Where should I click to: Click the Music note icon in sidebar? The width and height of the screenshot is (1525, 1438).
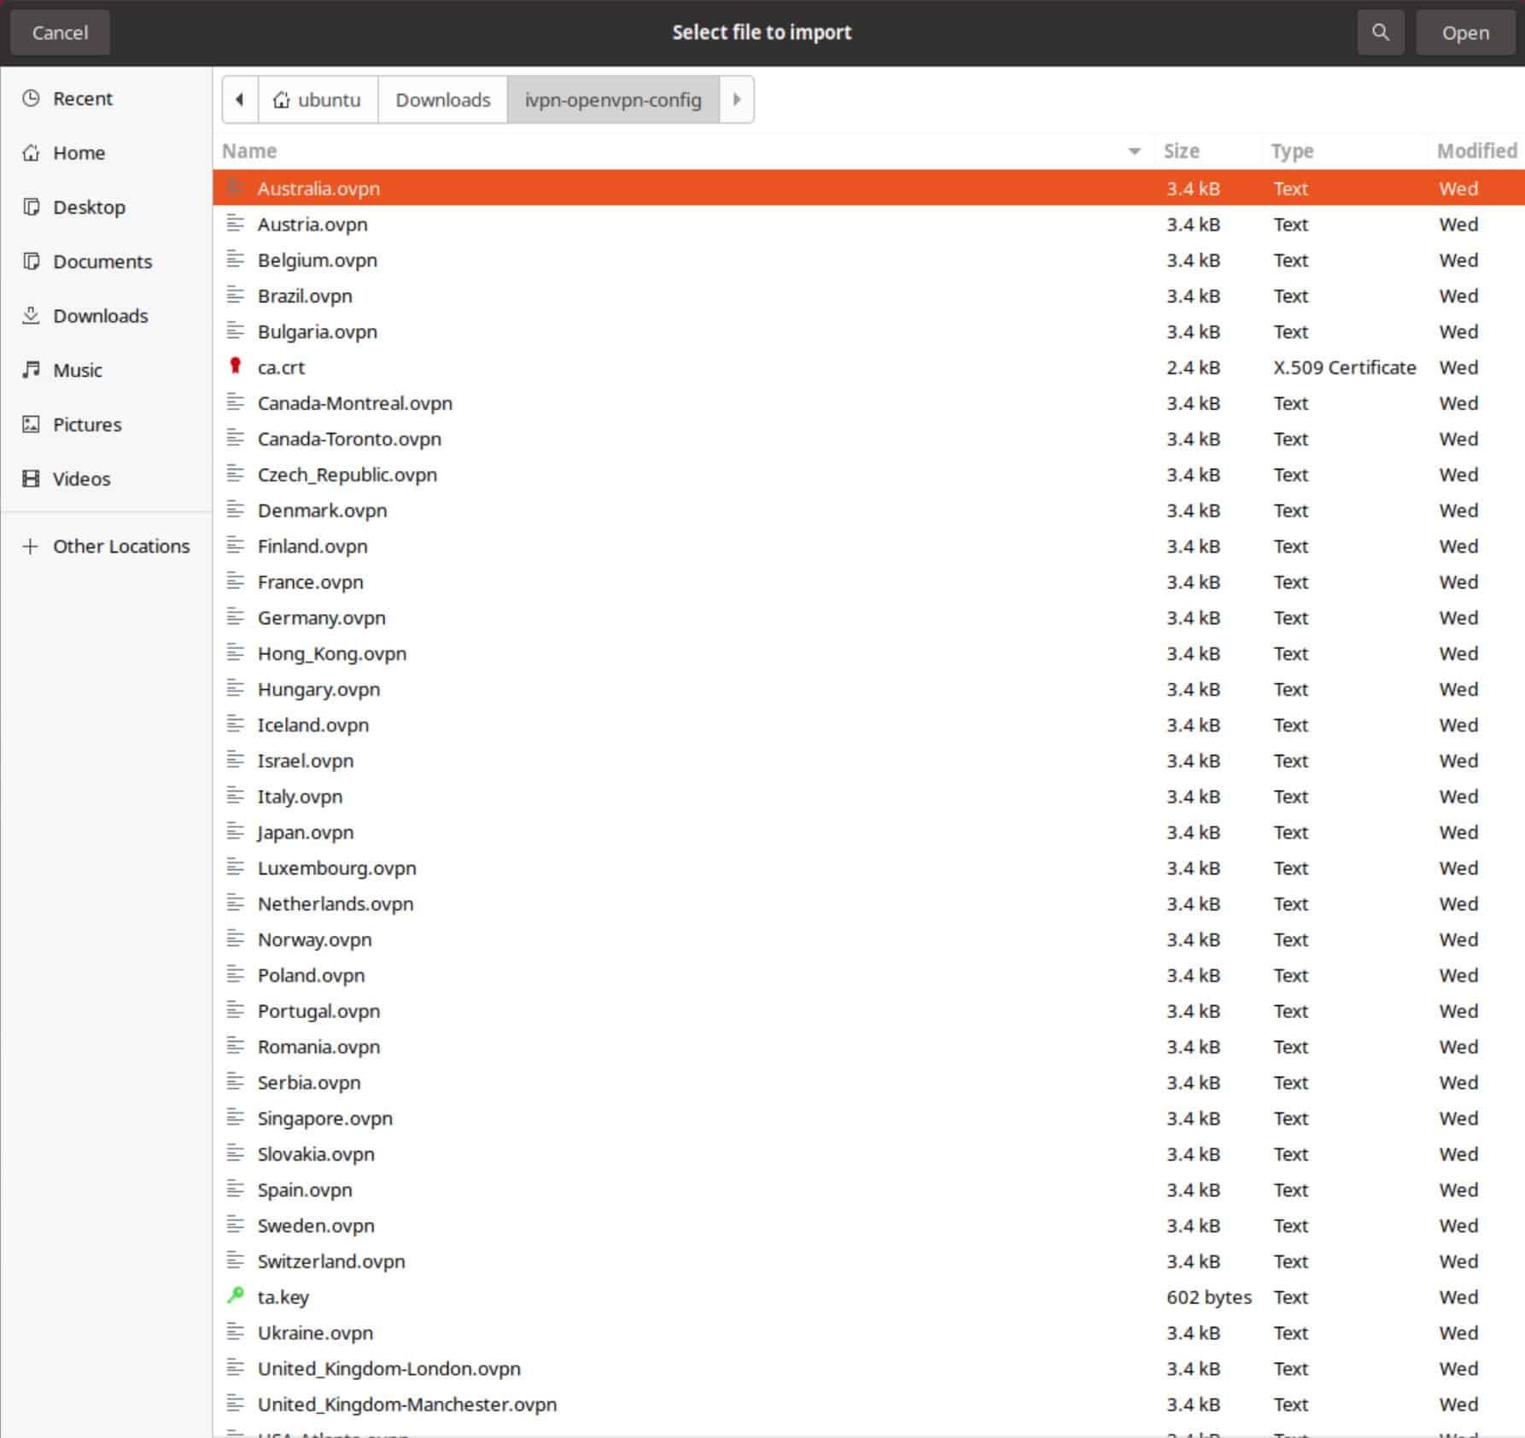[x=31, y=370]
